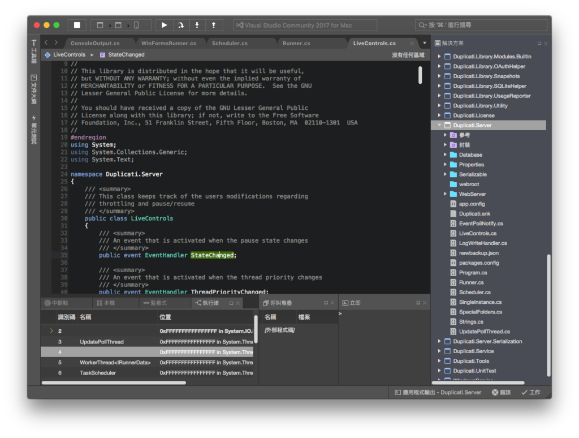Image resolution: width=579 pixels, height=438 pixels.
Task: Click the Step Into button
Action: click(197, 25)
